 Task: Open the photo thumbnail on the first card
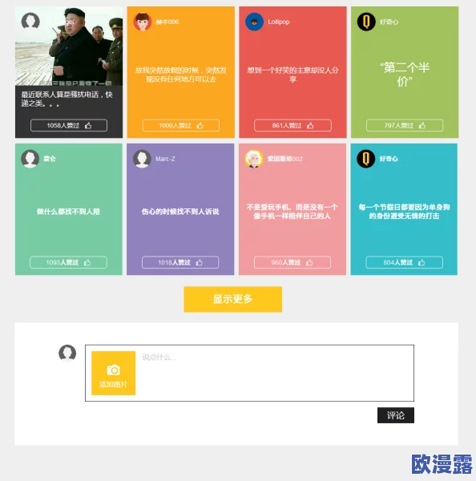point(69,46)
